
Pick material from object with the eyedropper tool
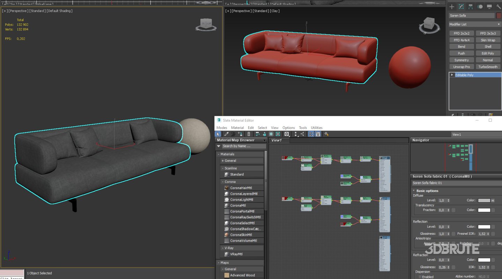point(226,134)
